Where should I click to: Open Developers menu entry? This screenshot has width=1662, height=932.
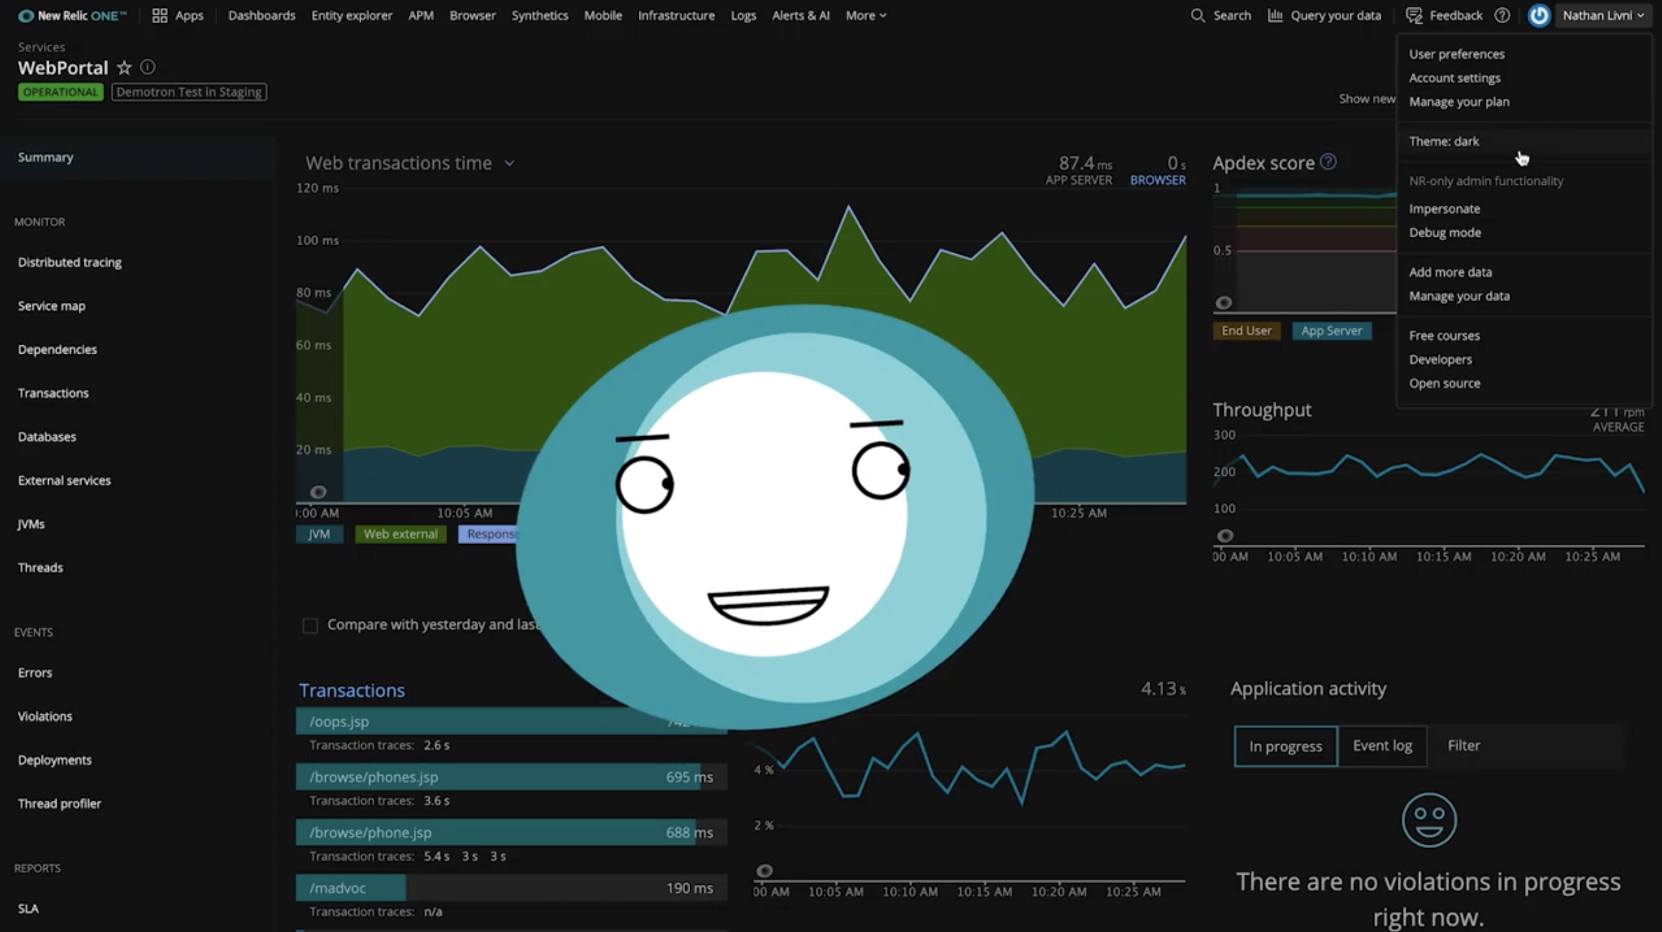coord(1440,360)
